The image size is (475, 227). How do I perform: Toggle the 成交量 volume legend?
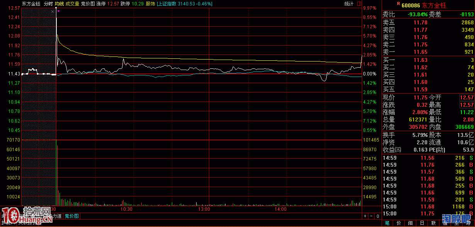pyautogui.click(x=73, y=3)
